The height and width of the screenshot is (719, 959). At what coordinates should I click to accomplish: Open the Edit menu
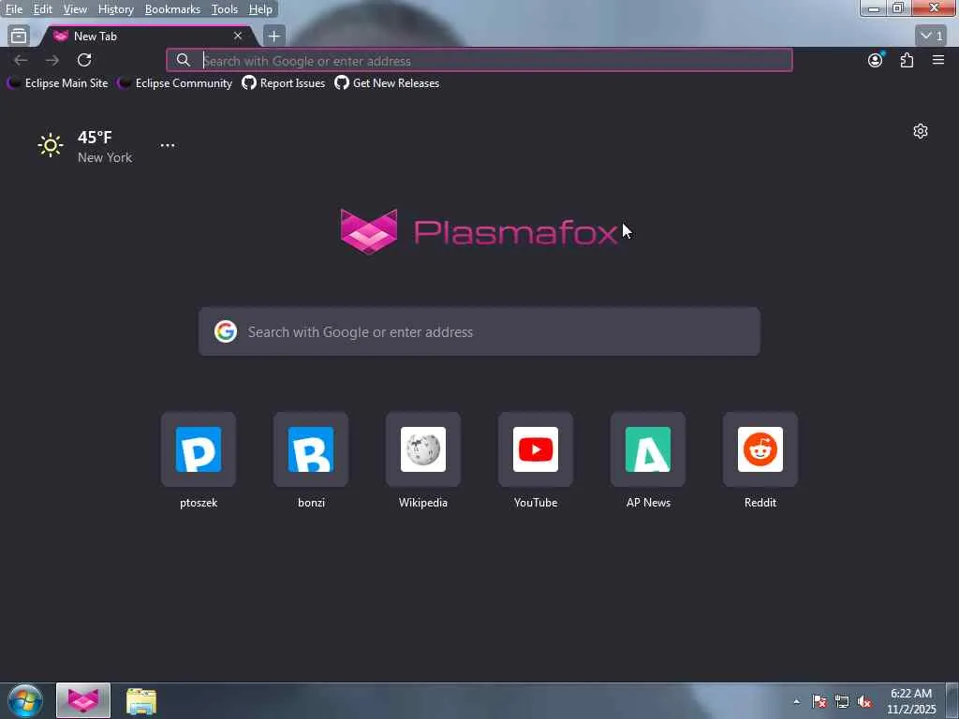[42, 9]
